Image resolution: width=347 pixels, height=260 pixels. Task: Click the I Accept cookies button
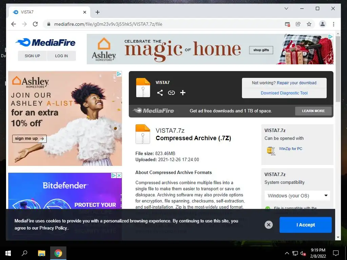point(306,225)
